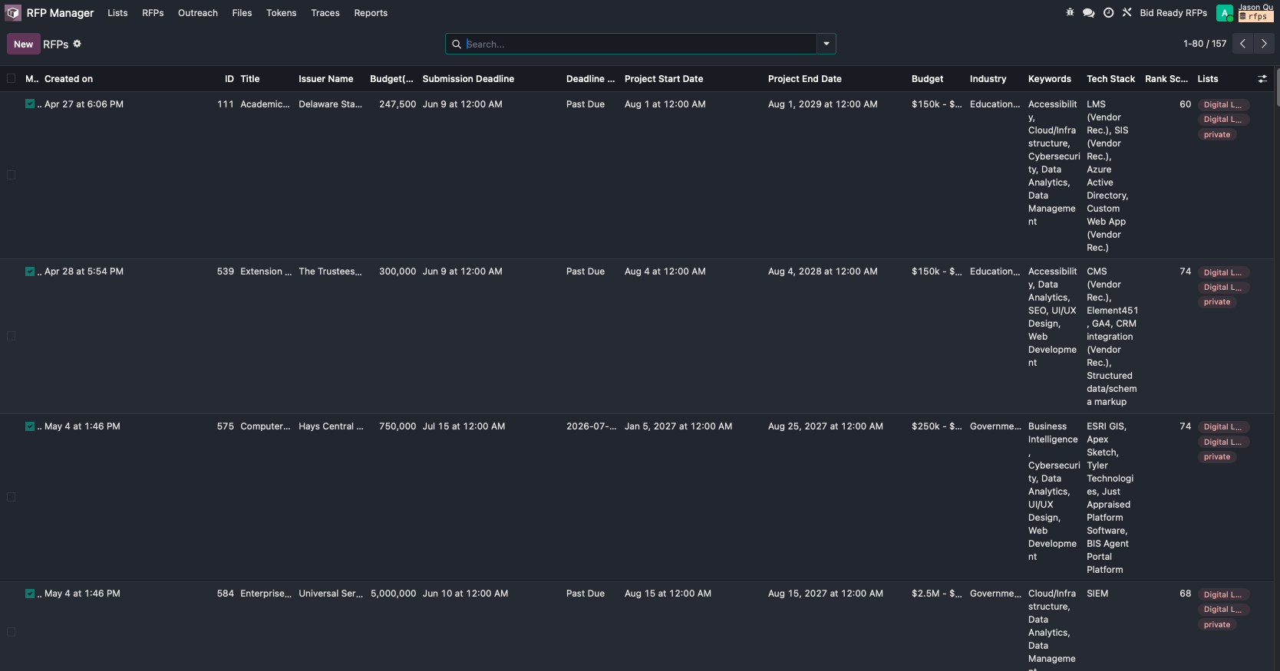Viewport: 1280px width, 671px height.
Task: Open the RFPs menu in top navbar
Action: click(x=153, y=13)
